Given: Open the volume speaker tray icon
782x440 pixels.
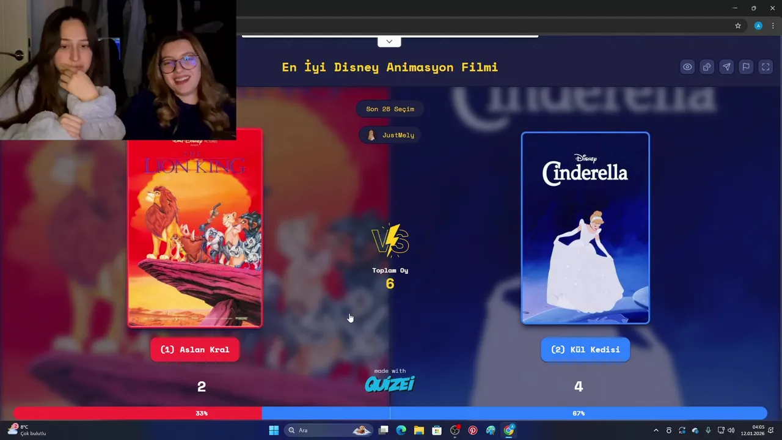Looking at the screenshot, I should [x=731, y=430].
